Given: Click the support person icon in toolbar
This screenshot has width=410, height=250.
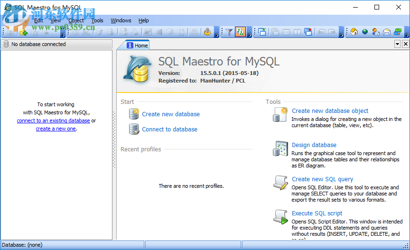Looking at the screenshot, I should click(376, 32).
